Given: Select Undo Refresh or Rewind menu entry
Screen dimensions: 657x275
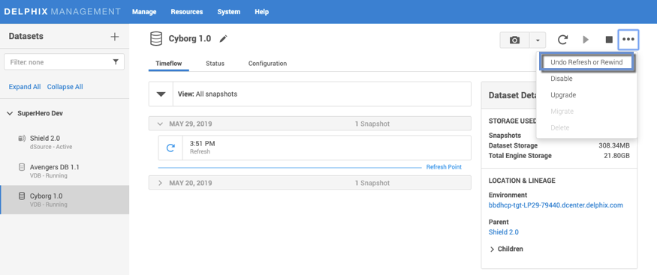Looking at the screenshot, I should [x=586, y=62].
